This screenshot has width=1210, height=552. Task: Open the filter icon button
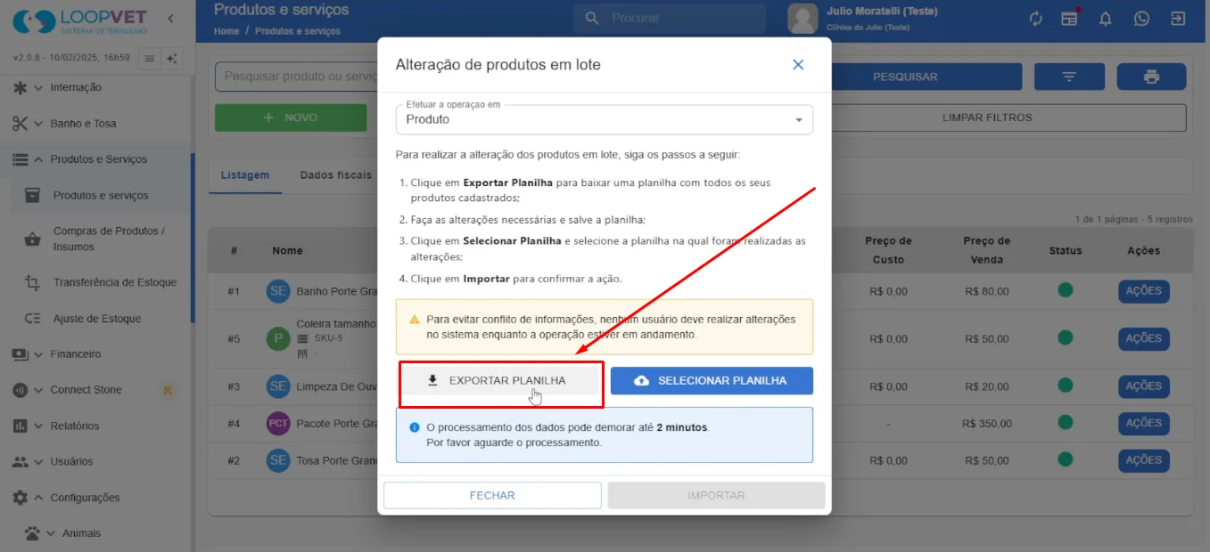pos(1069,77)
